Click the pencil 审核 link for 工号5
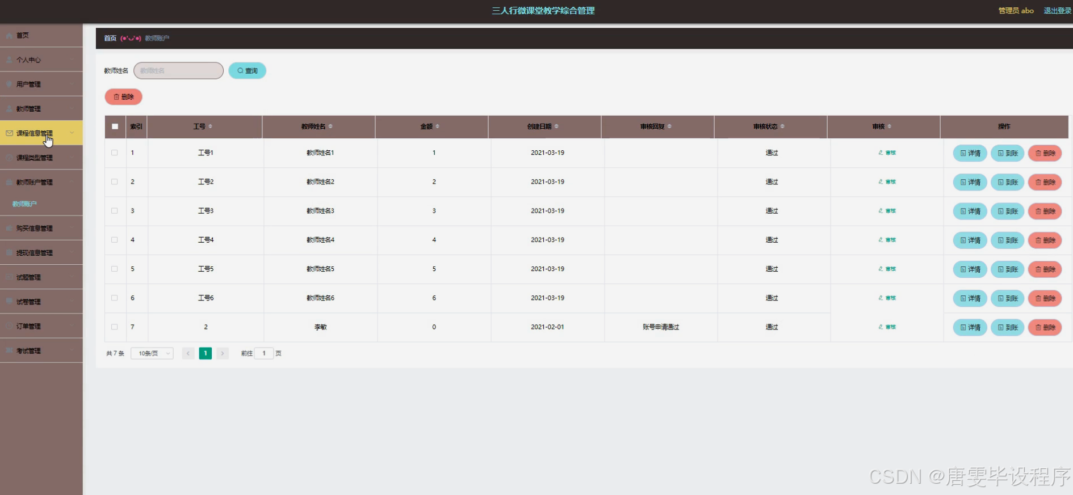 pyautogui.click(x=887, y=269)
